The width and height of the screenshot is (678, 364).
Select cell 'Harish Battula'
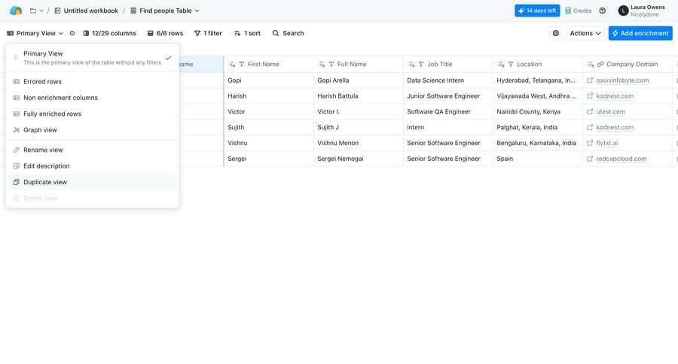(359, 96)
